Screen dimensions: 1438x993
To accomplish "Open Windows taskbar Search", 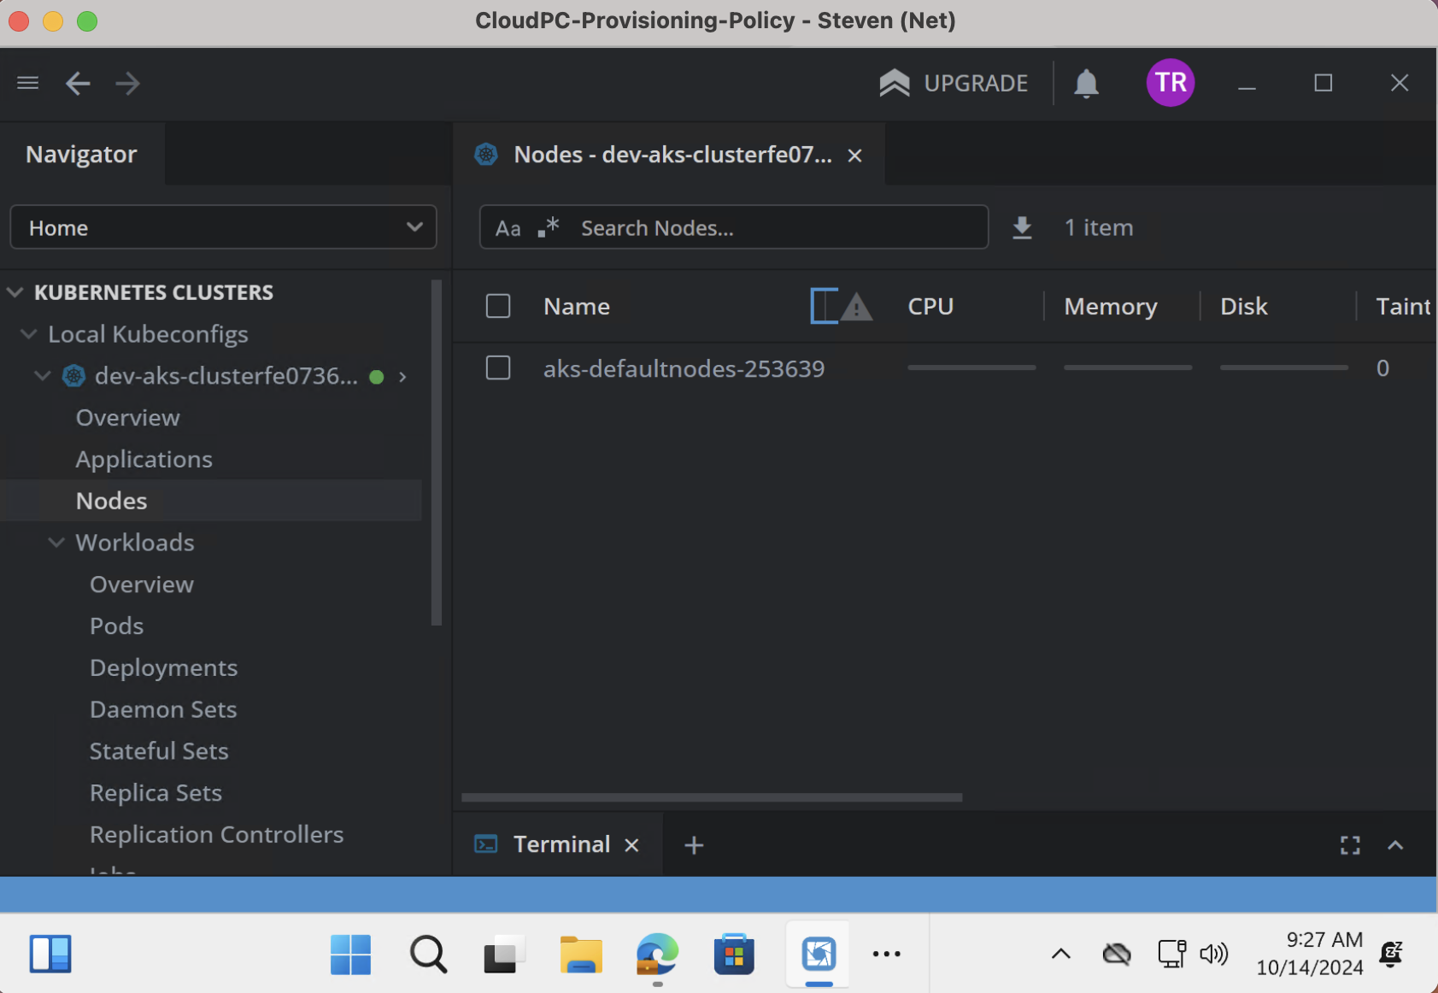I will pyautogui.click(x=428, y=954).
